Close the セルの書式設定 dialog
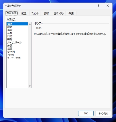Screen dimensions: 116x122 (108, 6)
